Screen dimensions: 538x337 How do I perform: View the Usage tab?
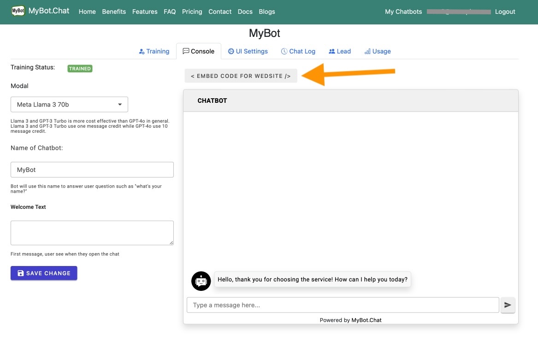(377, 51)
